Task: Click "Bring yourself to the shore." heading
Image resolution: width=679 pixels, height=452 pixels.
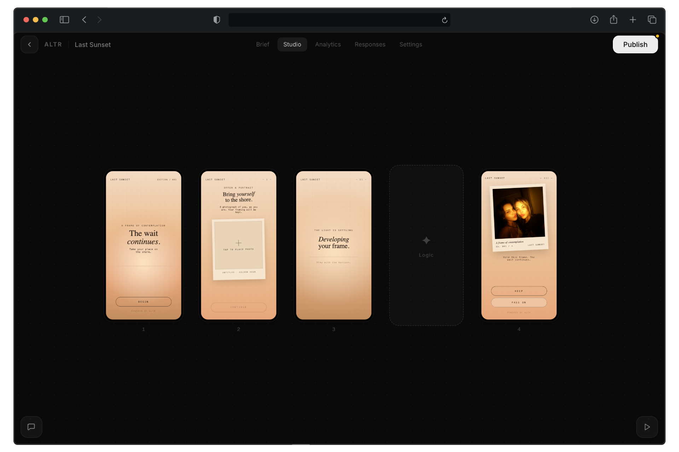Action: click(239, 197)
